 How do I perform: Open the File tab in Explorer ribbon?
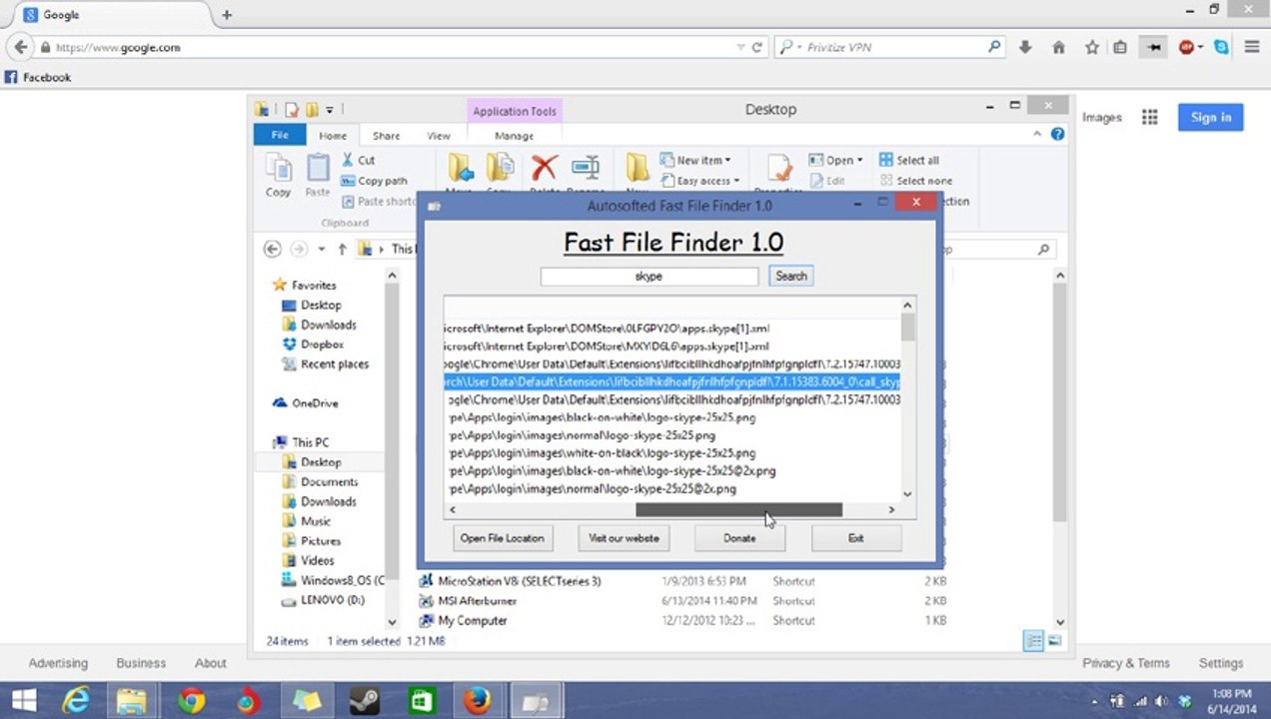tap(280, 135)
